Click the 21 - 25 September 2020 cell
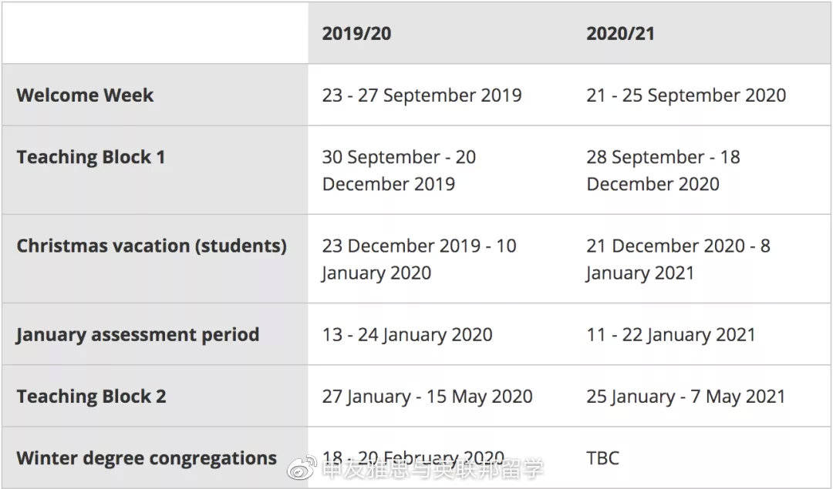This screenshot has width=833, height=489. 686,95
